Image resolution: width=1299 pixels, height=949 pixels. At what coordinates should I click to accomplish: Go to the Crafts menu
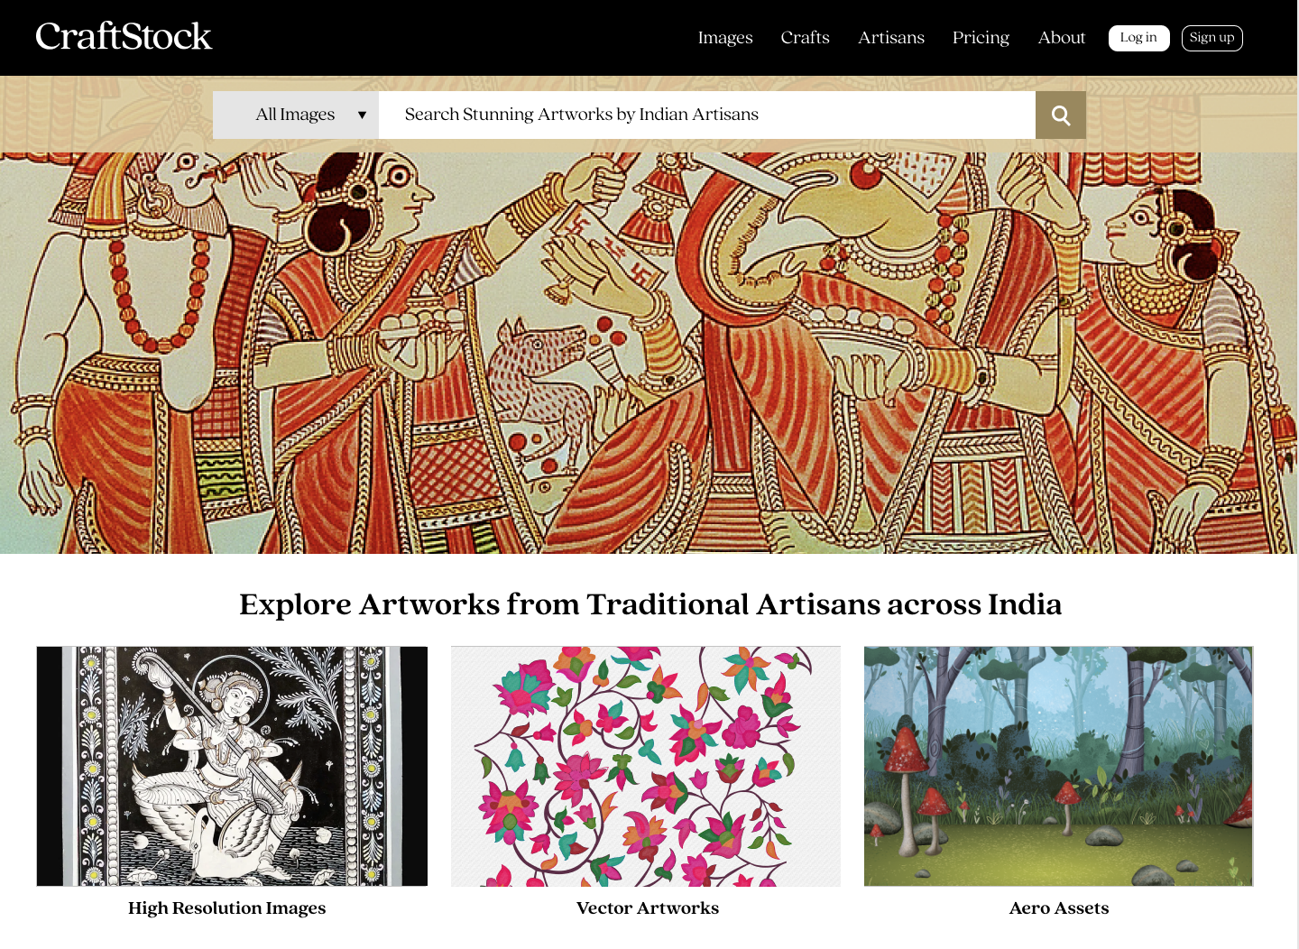tap(805, 38)
